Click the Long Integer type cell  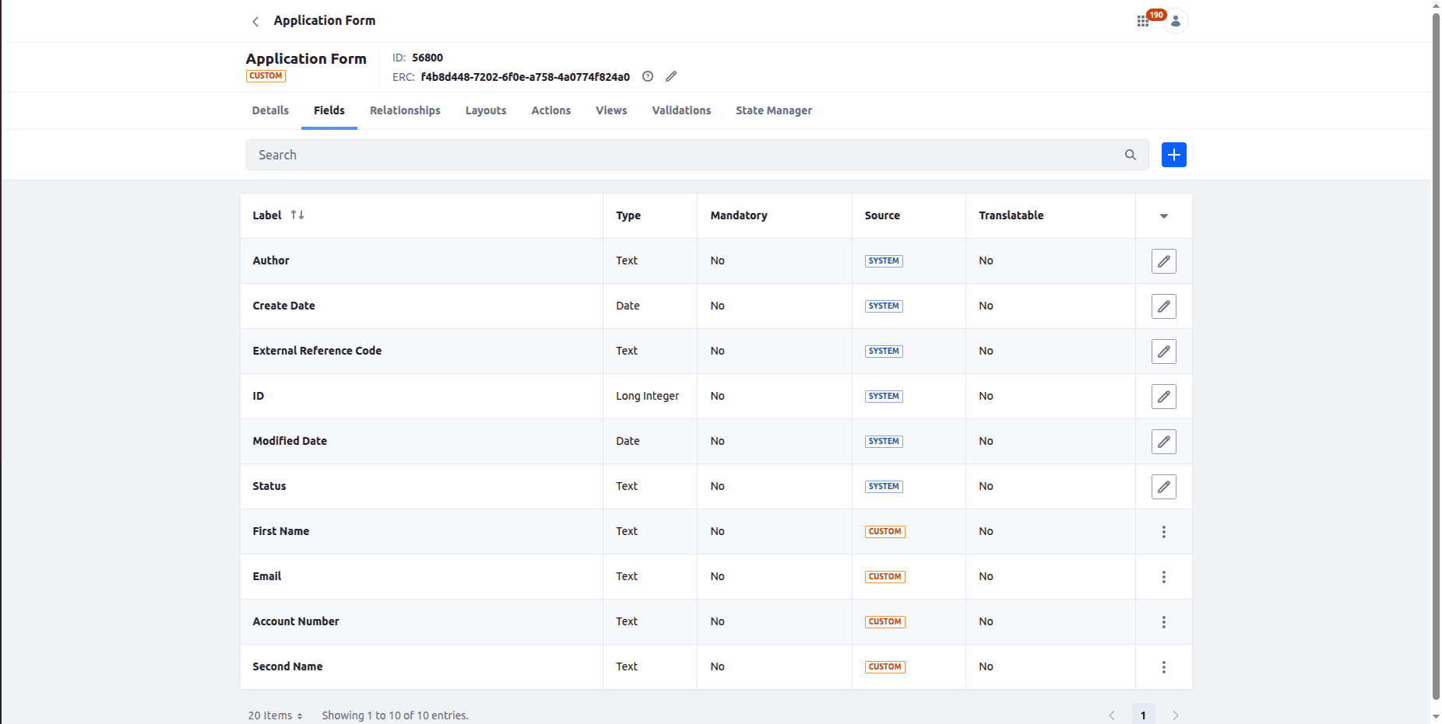click(648, 396)
